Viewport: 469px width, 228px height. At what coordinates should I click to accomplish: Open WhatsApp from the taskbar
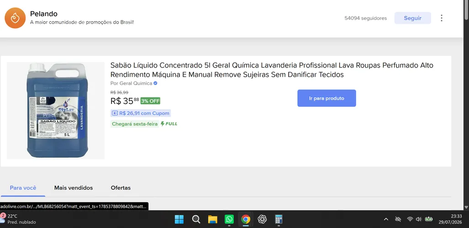(229, 219)
